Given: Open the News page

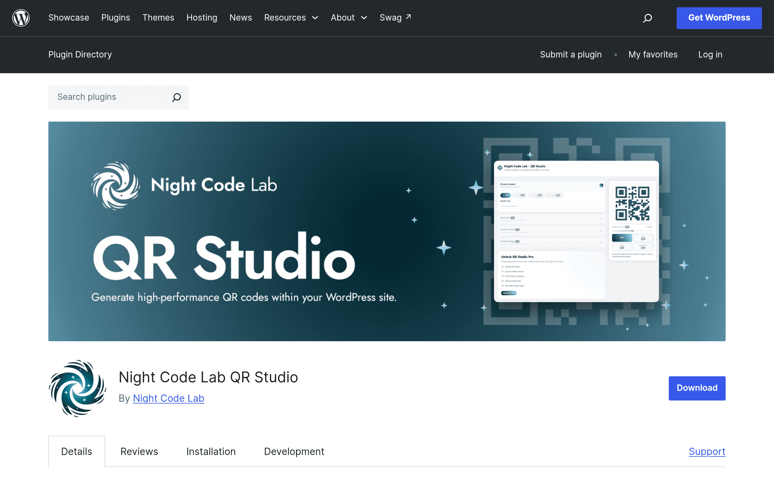Looking at the screenshot, I should pyautogui.click(x=241, y=18).
